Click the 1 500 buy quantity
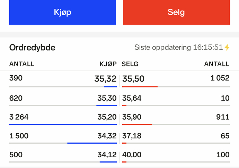The image size is (239, 168). tap(19, 136)
